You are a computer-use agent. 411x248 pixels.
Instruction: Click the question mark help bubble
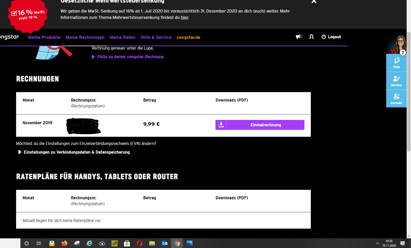click(x=403, y=53)
